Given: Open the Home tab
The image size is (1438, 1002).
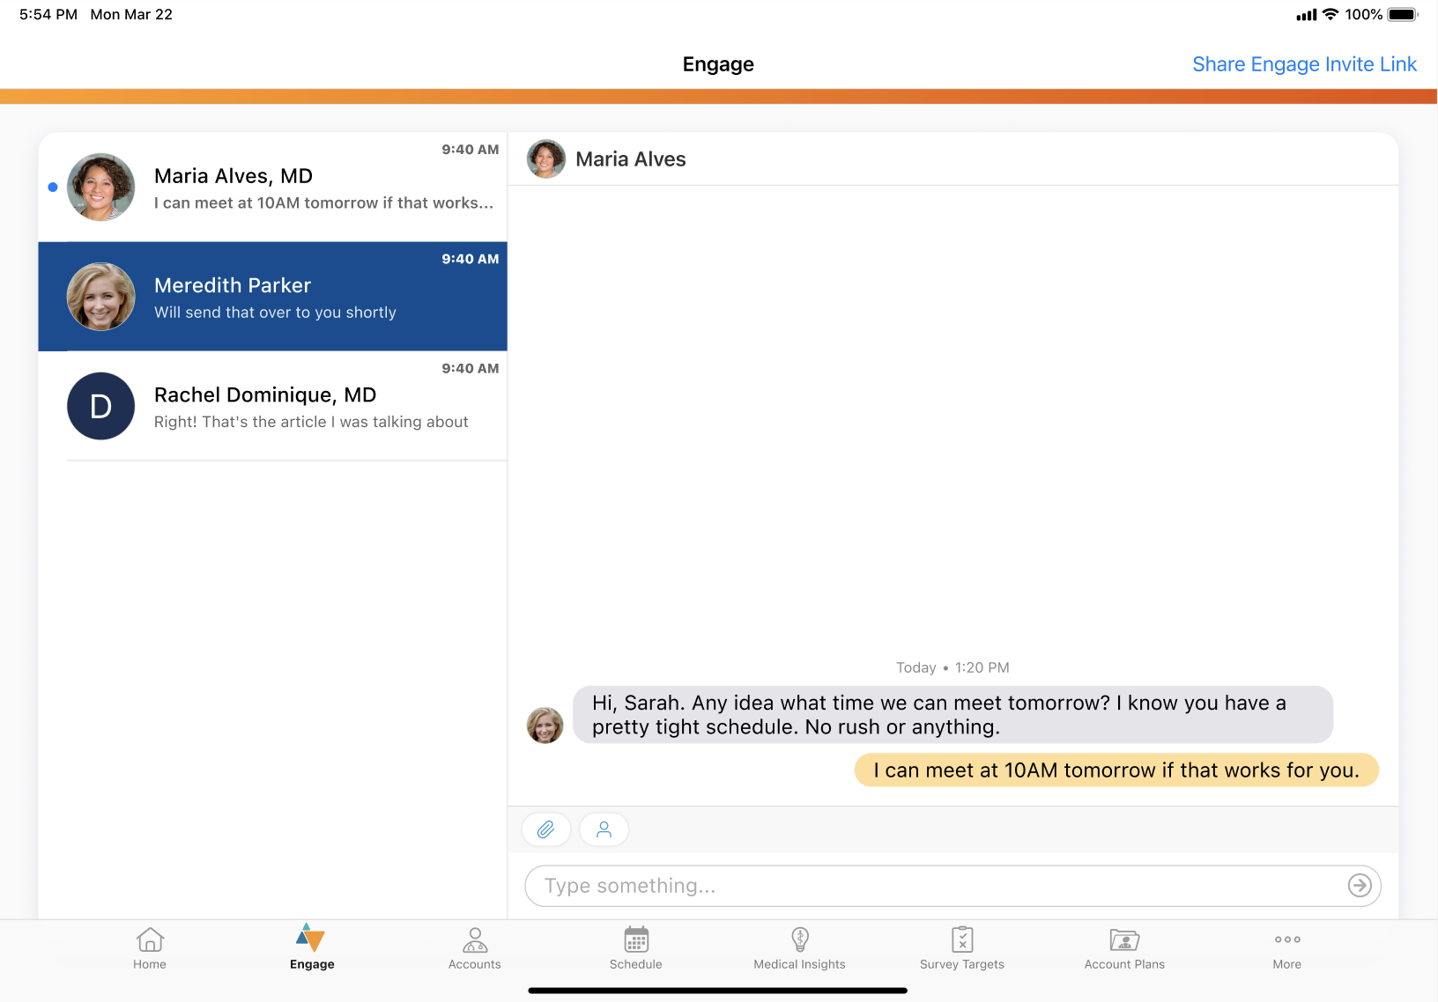Looking at the screenshot, I should 150,948.
